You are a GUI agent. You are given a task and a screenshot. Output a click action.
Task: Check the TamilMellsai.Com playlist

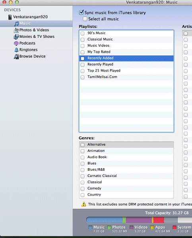pyautogui.click(x=82, y=77)
